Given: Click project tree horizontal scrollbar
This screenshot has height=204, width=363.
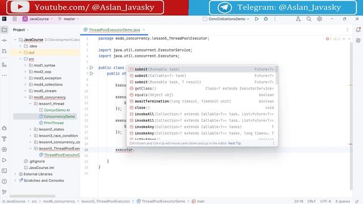Looking at the screenshot, I should pos(32,196).
